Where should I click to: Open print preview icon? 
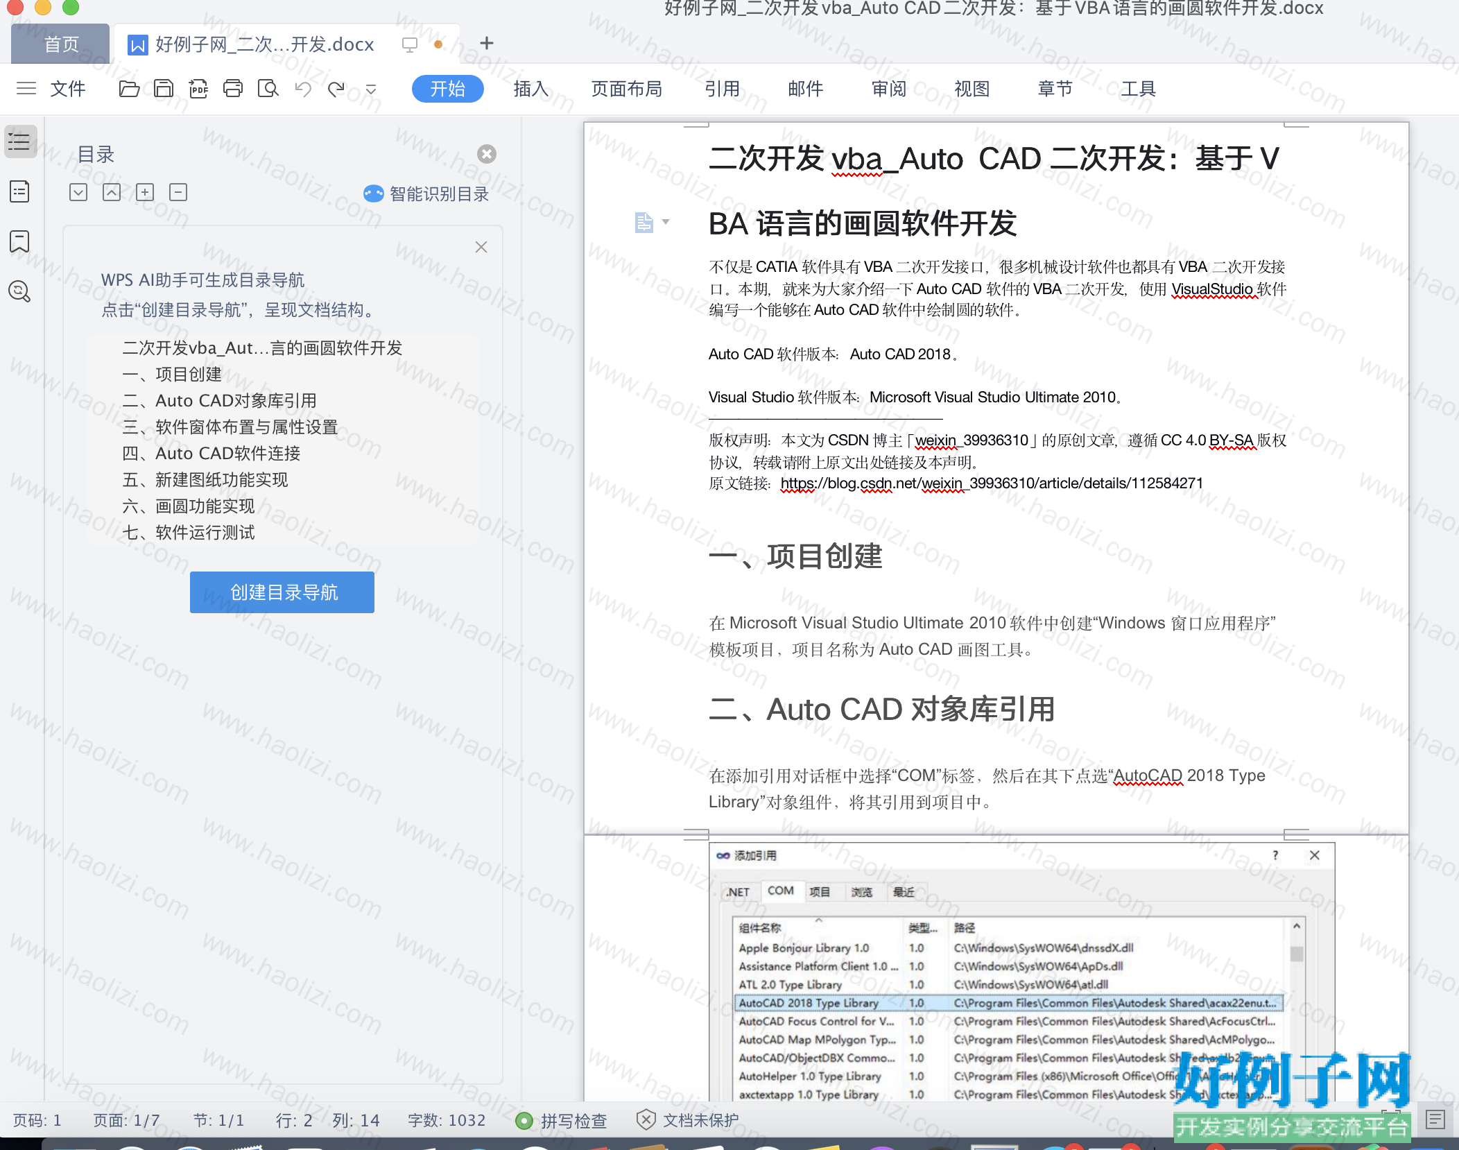click(x=268, y=89)
